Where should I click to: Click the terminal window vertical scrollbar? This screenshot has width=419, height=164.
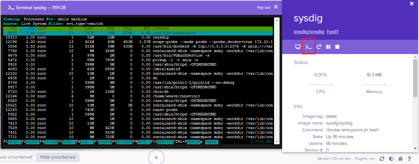276,80
